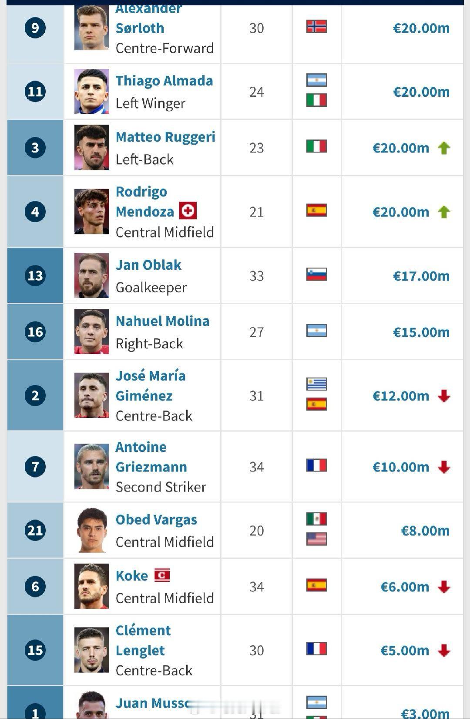Click Obed Vargas's €8.00m market value
This screenshot has width=470, height=719.
click(x=425, y=531)
